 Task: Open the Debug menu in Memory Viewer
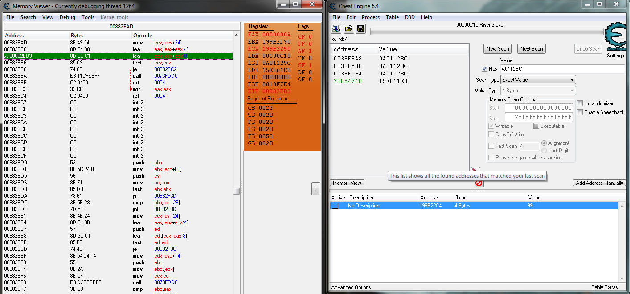(67, 17)
